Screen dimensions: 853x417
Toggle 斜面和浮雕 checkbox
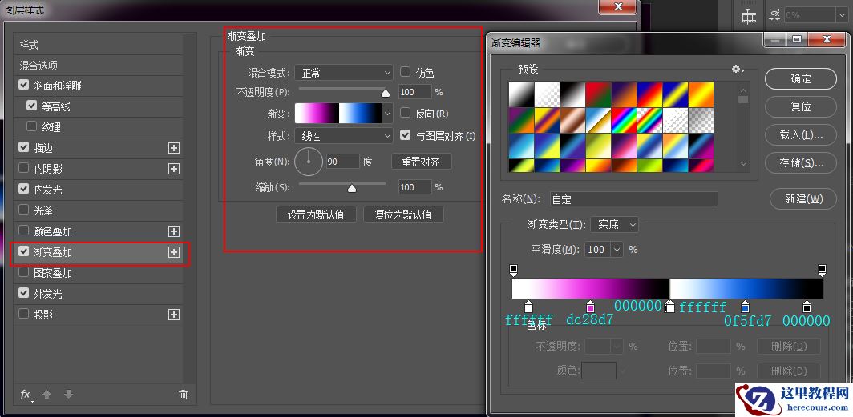click(23, 86)
